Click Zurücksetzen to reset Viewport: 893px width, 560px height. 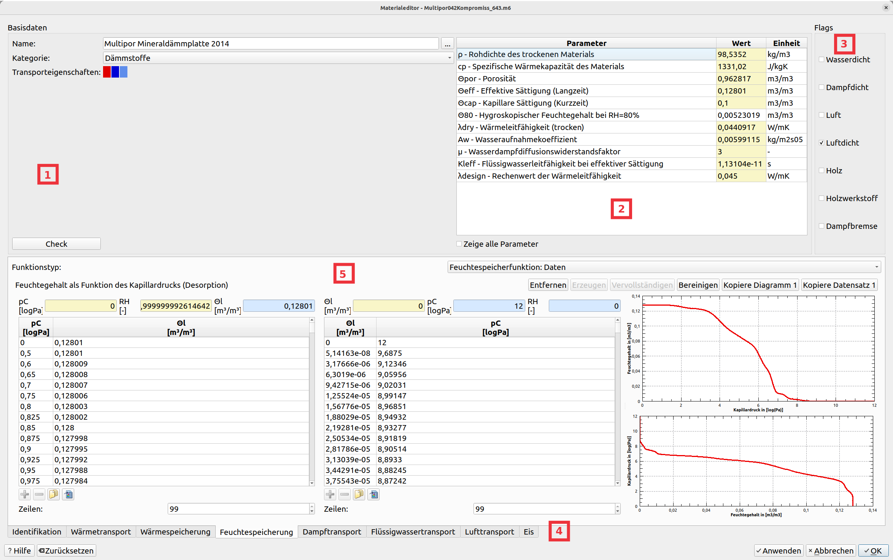66,550
